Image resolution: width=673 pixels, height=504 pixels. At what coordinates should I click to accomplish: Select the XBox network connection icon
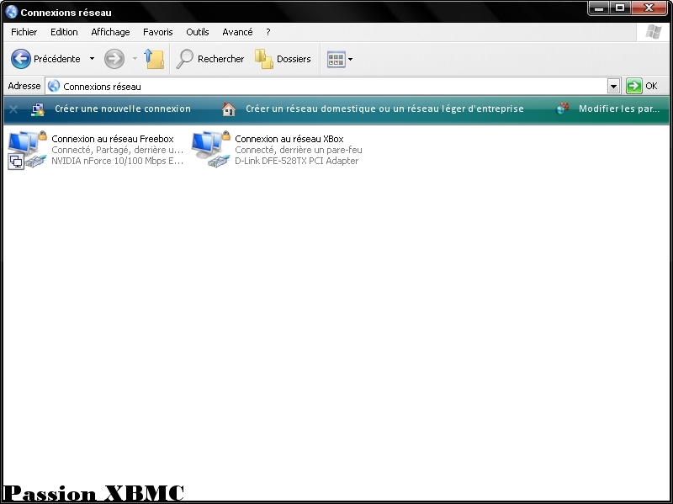[211, 150]
